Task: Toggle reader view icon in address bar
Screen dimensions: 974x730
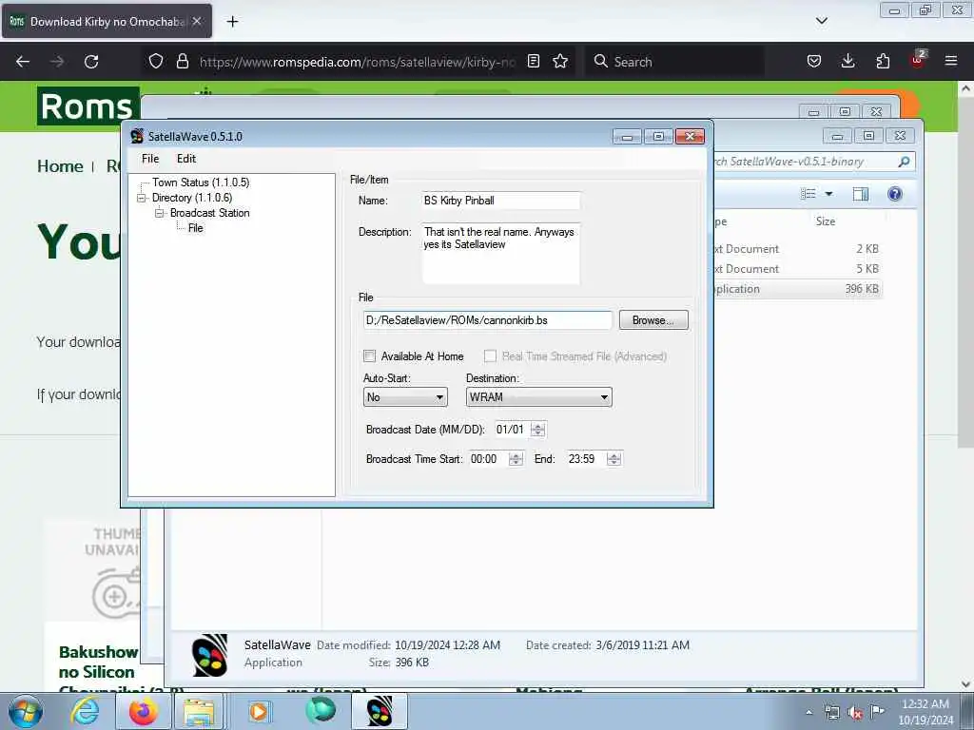Action: point(533,61)
